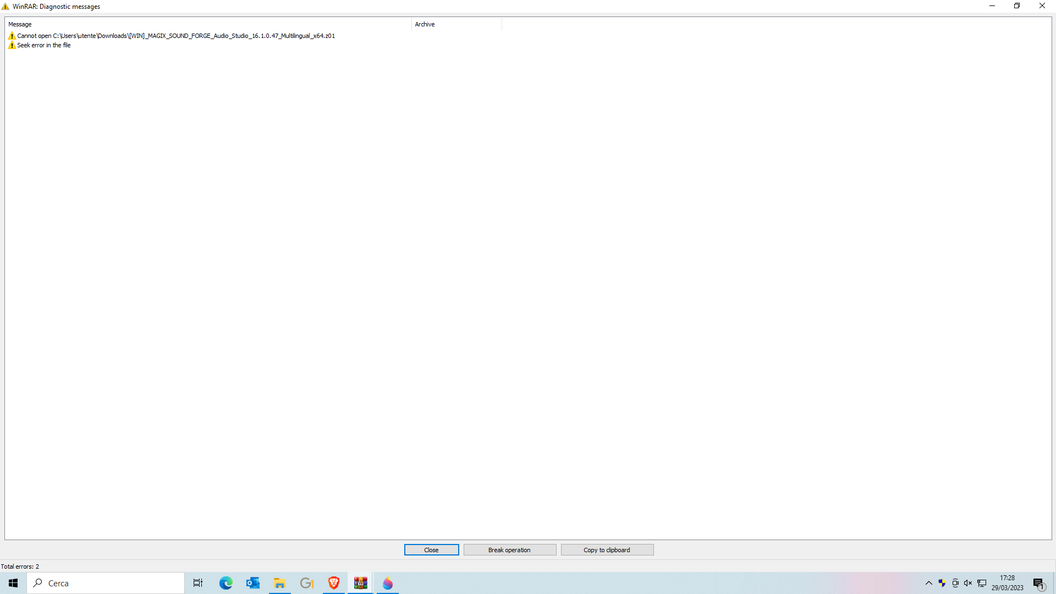Click the Total errors: 2 status text
This screenshot has height=594, width=1056.
pos(20,566)
